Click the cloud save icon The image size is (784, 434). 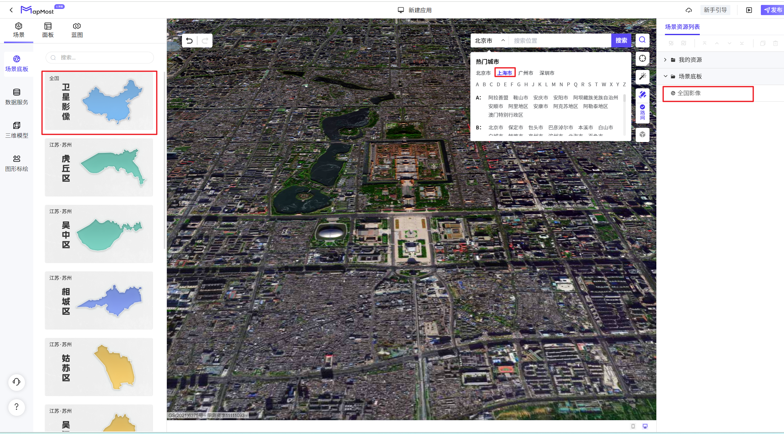tap(689, 10)
